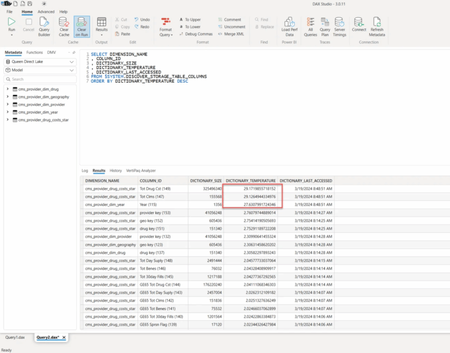Screen dimensions: 450x353
Task: Click the metadata Search input field
Action: point(40,79)
